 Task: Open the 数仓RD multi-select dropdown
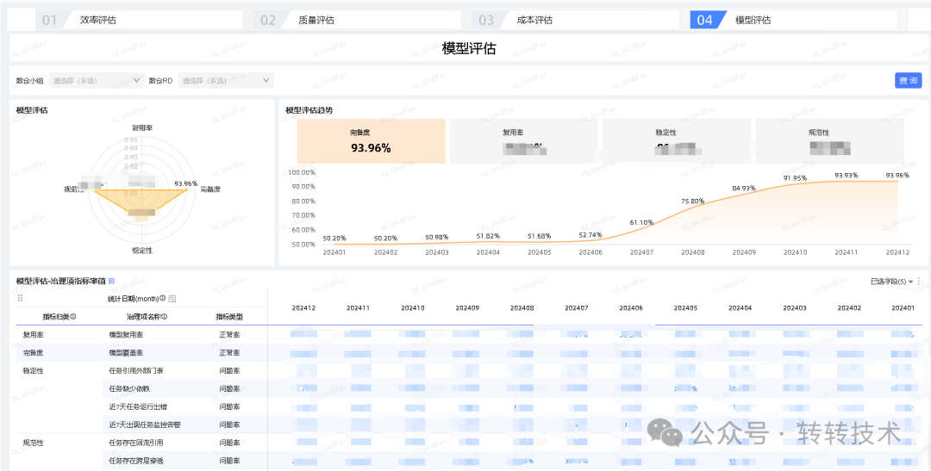coord(225,80)
